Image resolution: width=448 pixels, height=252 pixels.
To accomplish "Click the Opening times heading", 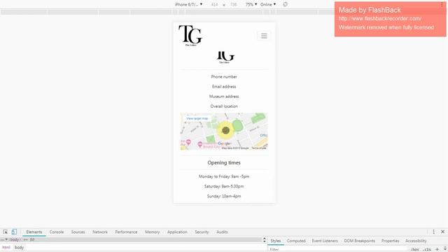I will coord(224,162).
